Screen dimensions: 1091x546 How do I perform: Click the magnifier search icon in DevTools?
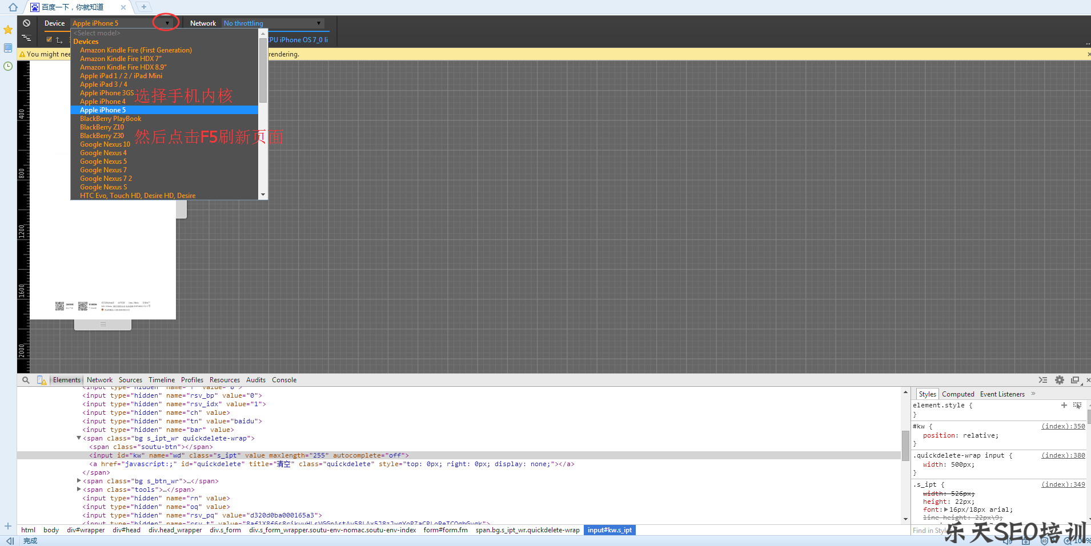[26, 380]
